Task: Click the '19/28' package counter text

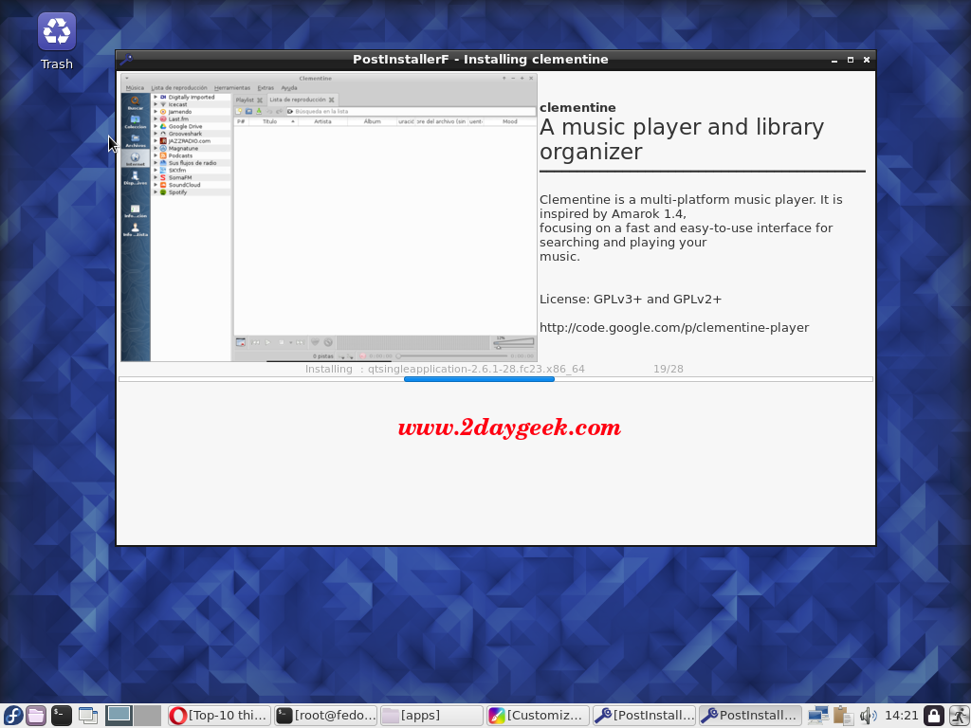Action: [x=669, y=369]
